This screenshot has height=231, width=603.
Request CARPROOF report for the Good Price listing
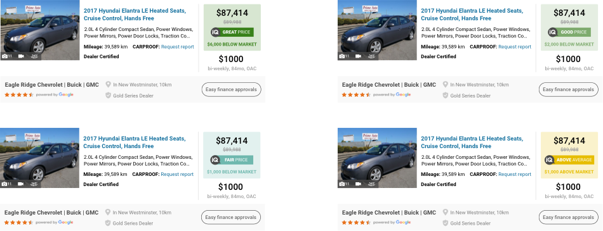click(515, 47)
